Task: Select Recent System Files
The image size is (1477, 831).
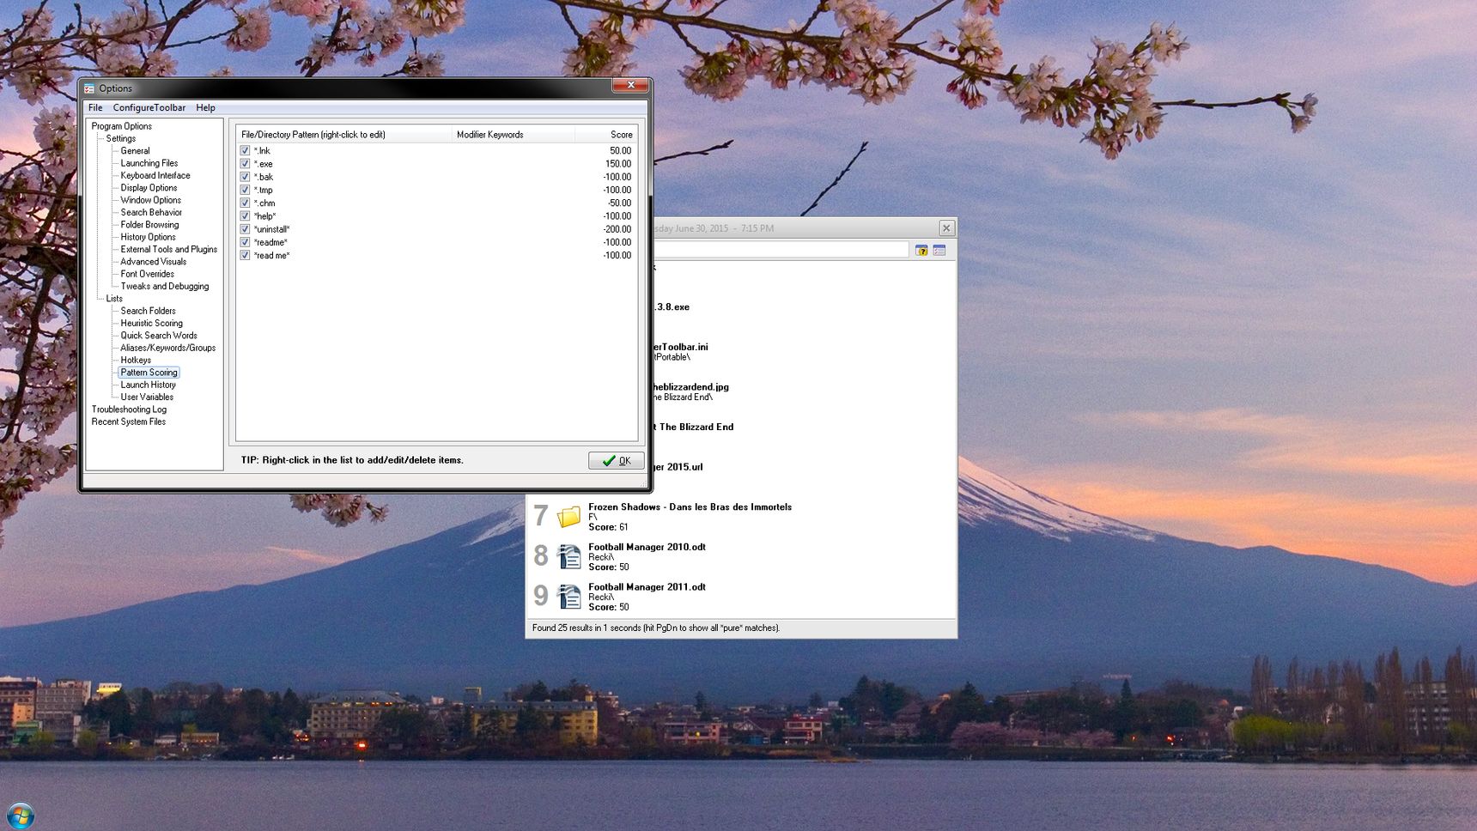Action: click(129, 422)
